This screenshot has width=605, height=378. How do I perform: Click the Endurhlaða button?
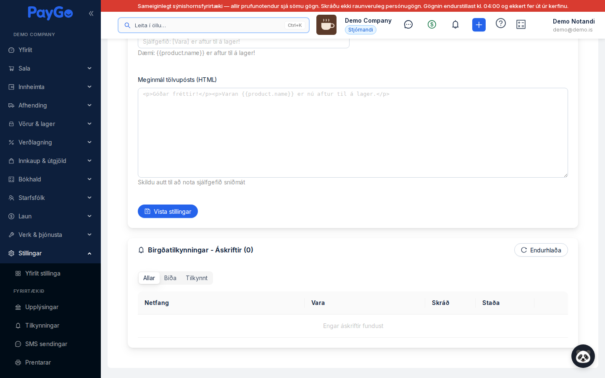[x=541, y=250]
